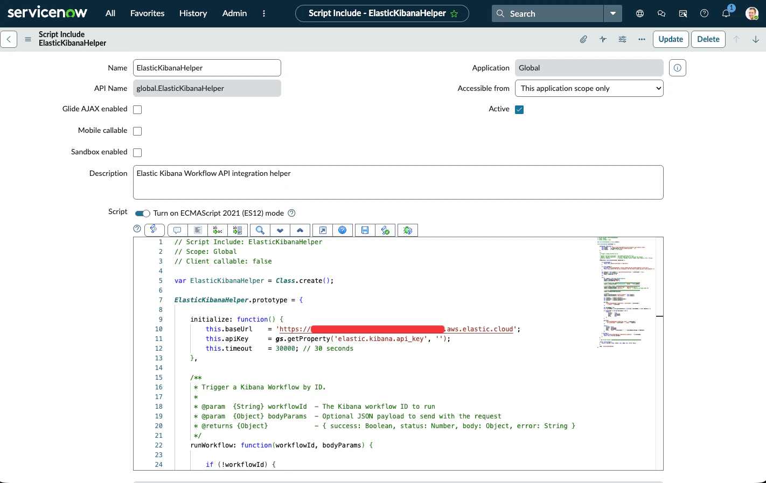The image size is (766, 483).
Task: Click the Update button
Action: pos(671,39)
